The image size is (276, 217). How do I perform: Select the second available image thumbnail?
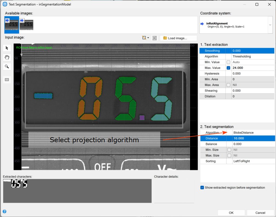(x=27, y=24)
